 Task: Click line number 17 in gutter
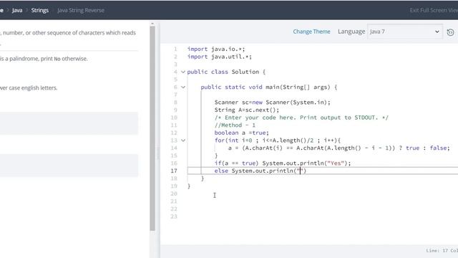(x=174, y=171)
